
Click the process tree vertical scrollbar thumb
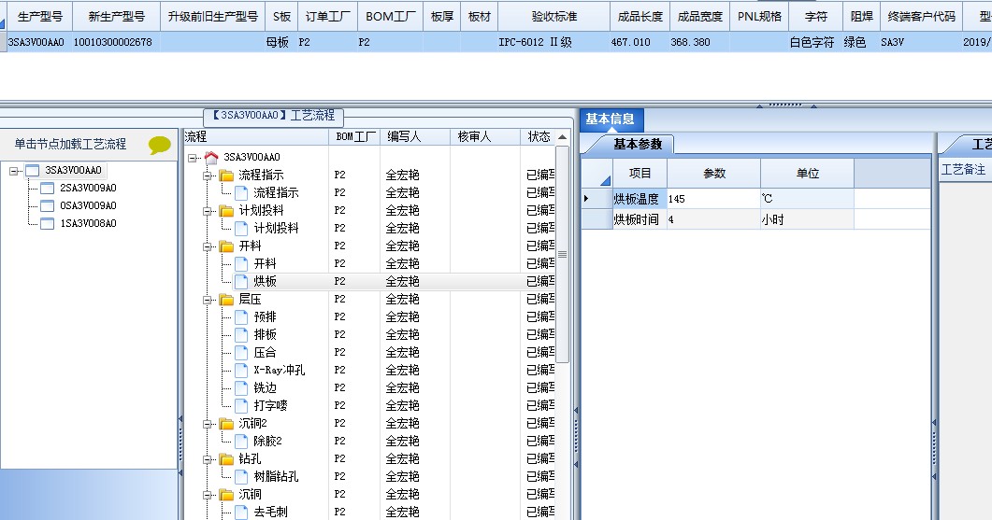click(563, 254)
